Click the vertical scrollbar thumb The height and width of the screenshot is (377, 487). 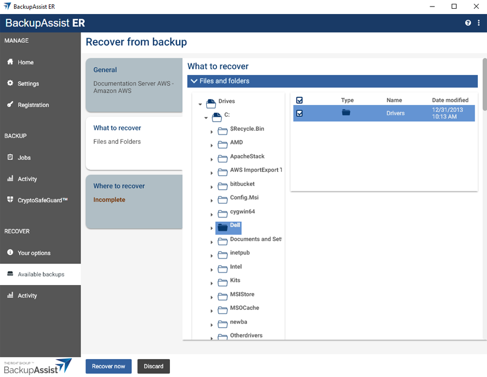pyautogui.click(x=484, y=84)
